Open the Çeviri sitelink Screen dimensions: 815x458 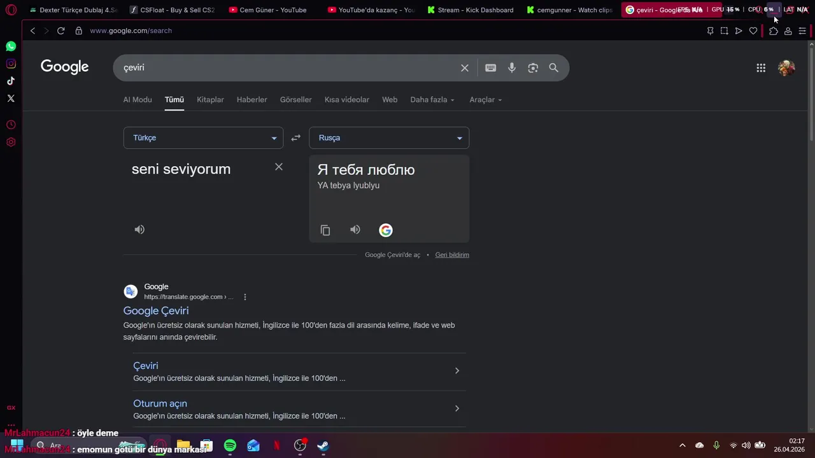146,366
